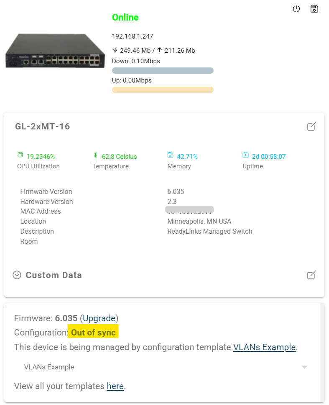Viewport: 329px width, 405px height.
Task: Click the Online status label
Action: coord(125,17)
